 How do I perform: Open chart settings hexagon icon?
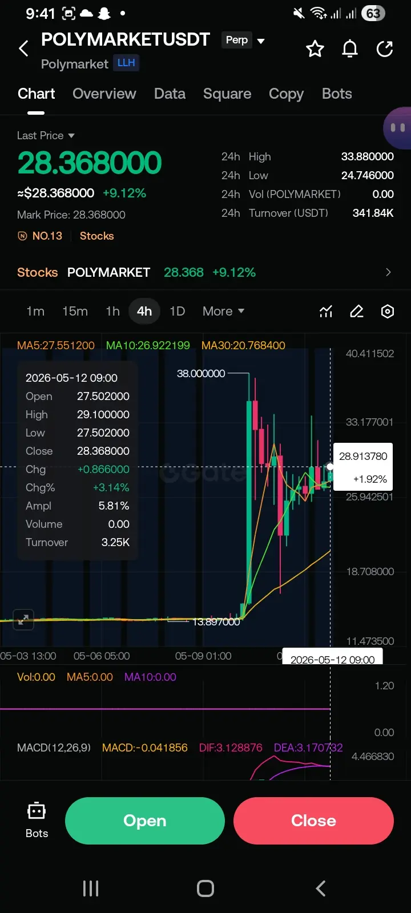pyautogui.click(x=388, y=311)
